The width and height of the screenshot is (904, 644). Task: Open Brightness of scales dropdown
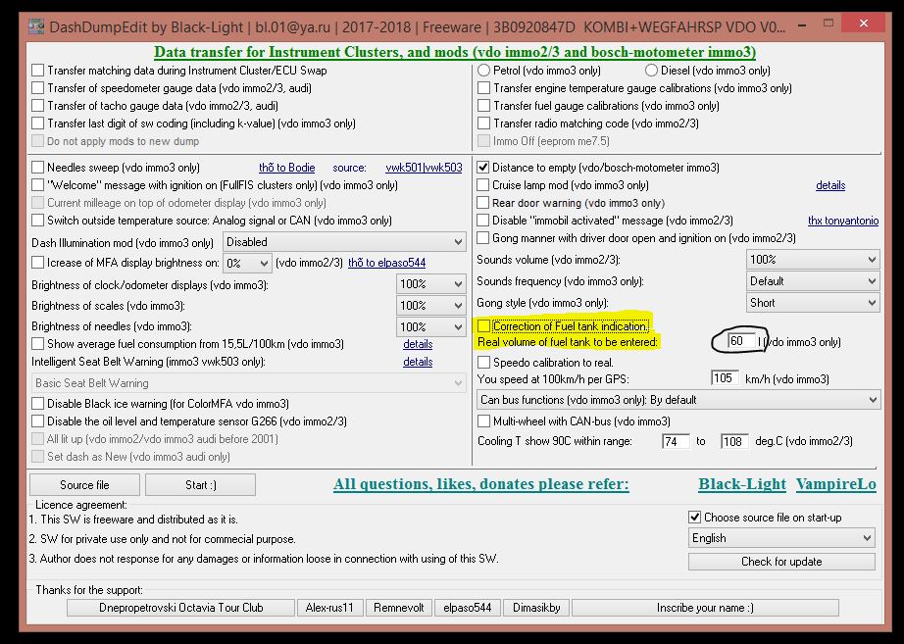(431, 306)
